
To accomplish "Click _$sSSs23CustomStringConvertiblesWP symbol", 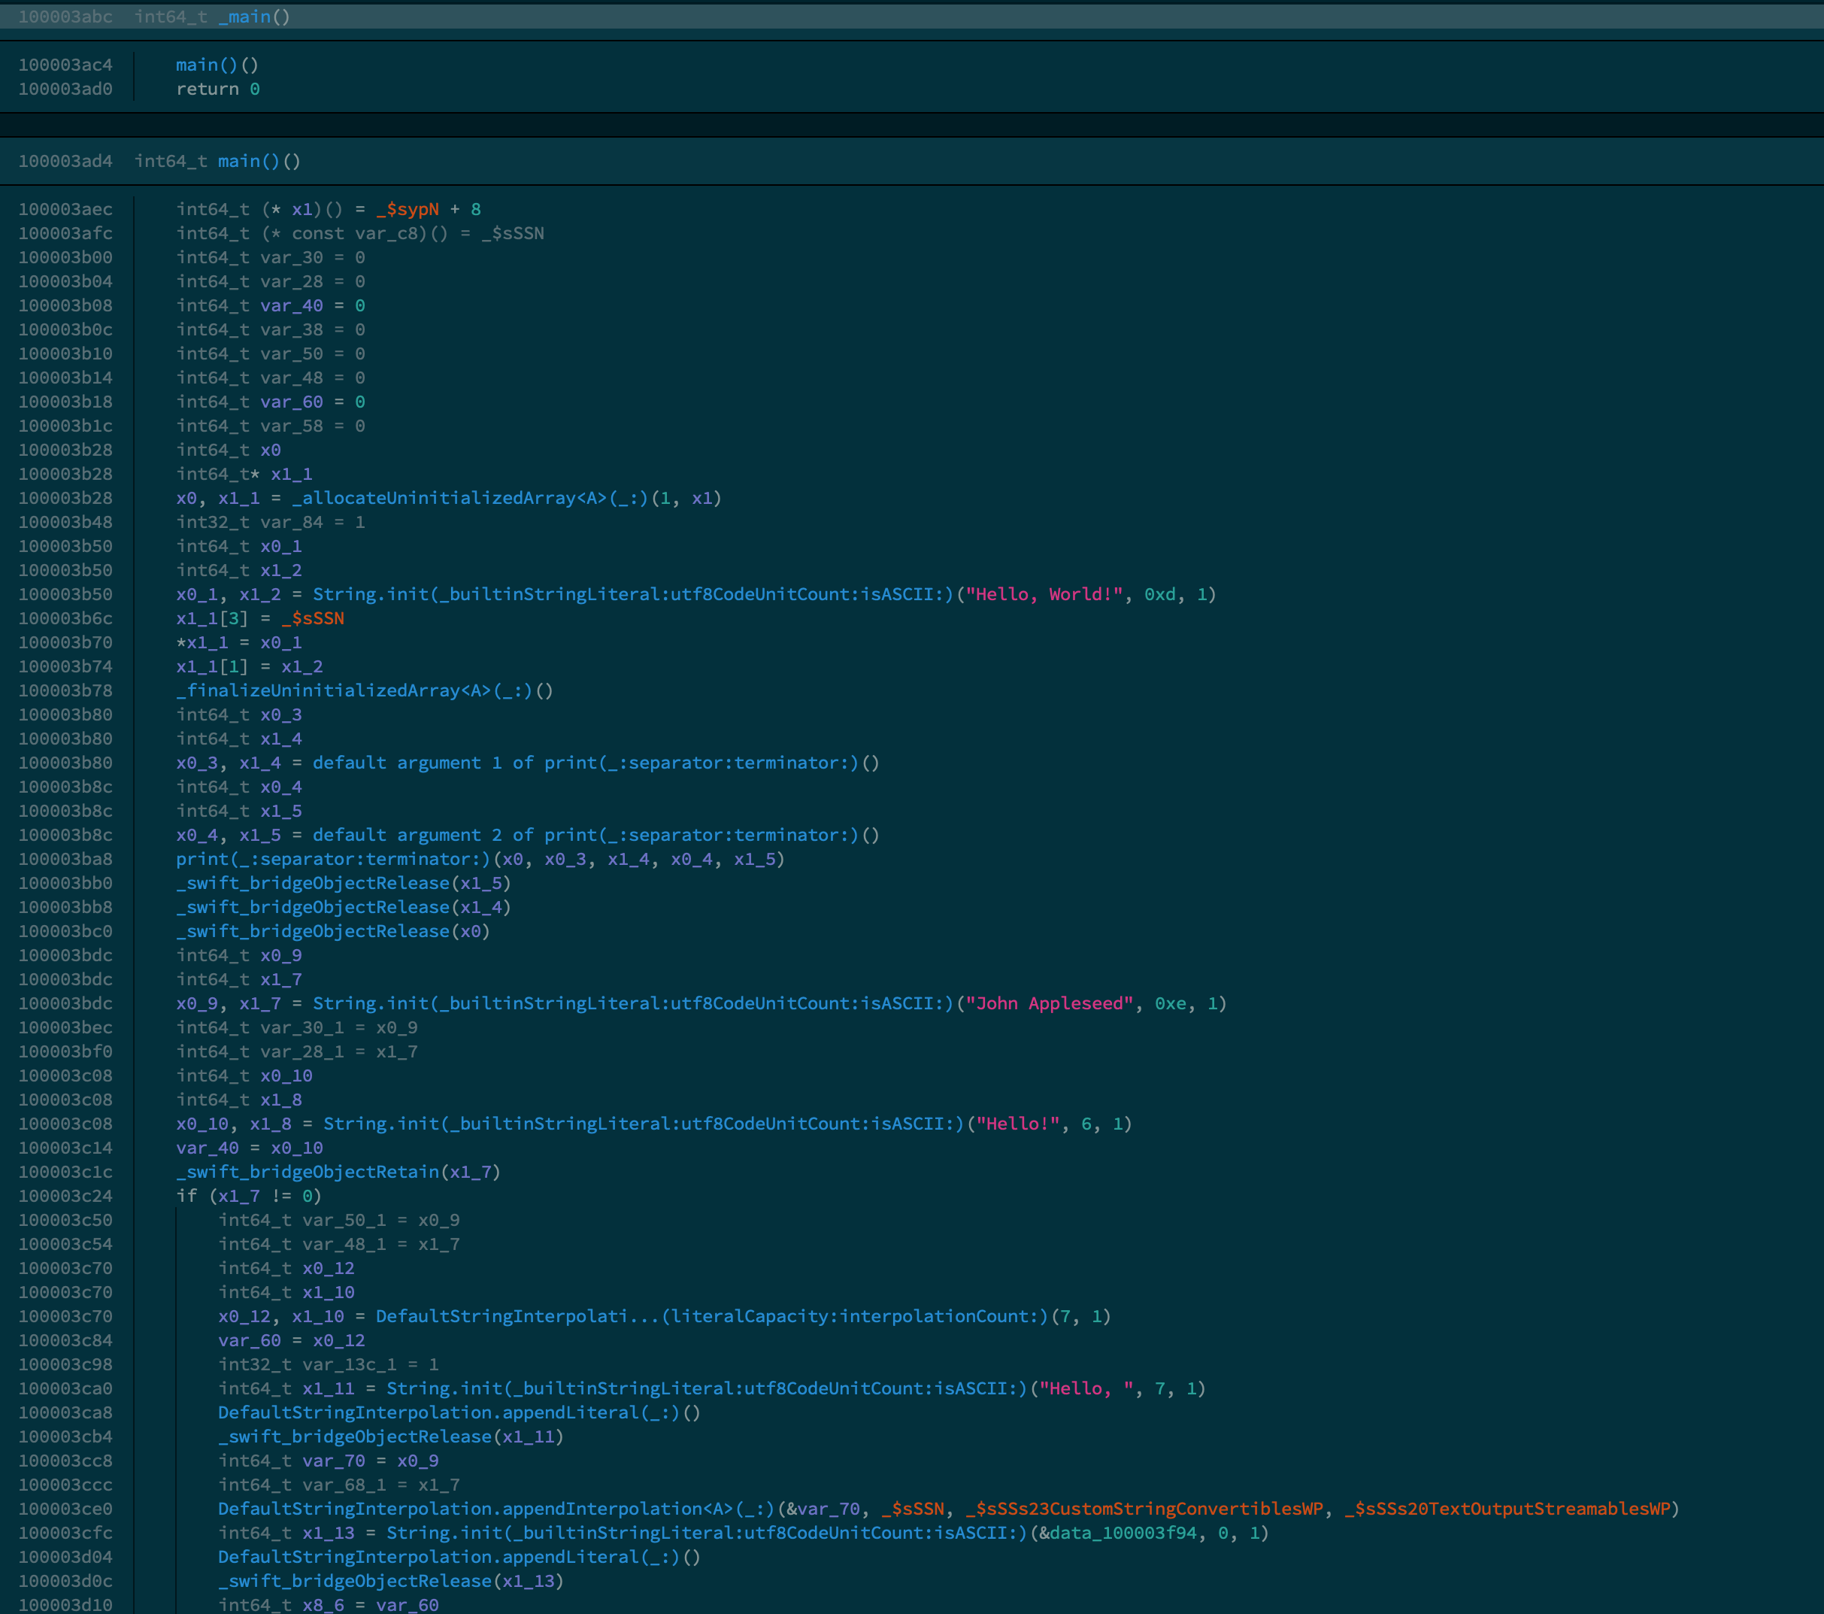I will pos(1144,1510).
